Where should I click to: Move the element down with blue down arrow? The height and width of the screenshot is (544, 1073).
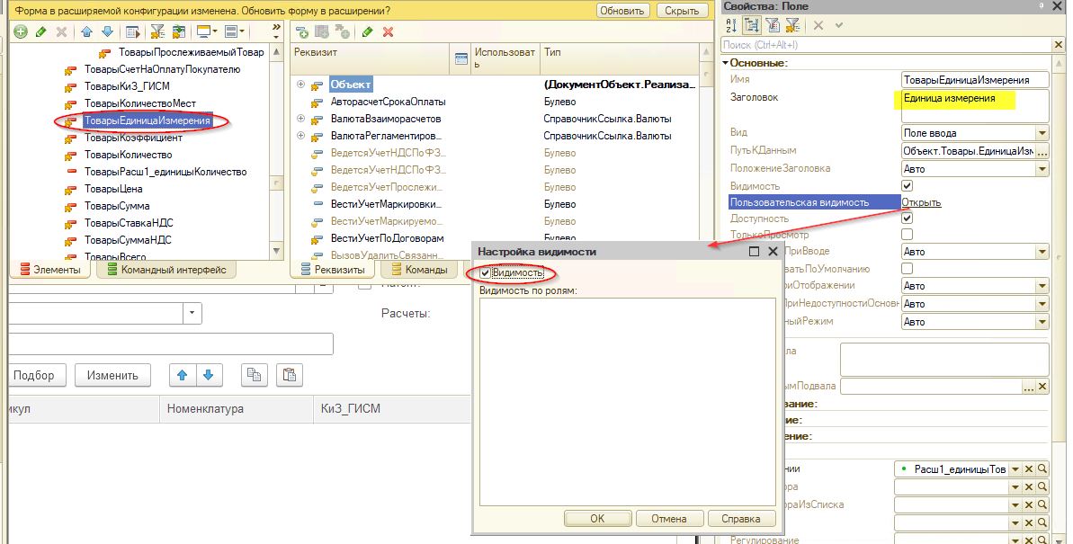(107, 32)
